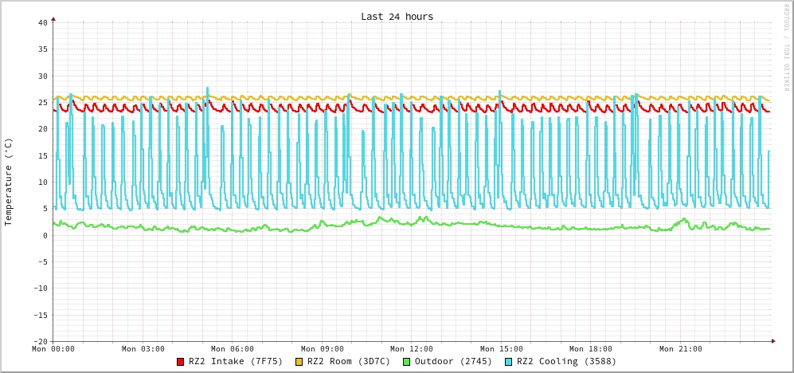Screen dimensions: 794x373
Task: Select the 'RZ2 Intake (7F75)' legend label
Action: (x=236, y=362)
